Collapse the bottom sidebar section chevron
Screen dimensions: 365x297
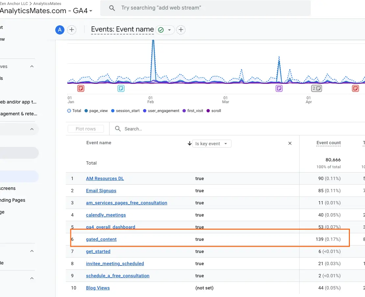(x=32, y=278)
